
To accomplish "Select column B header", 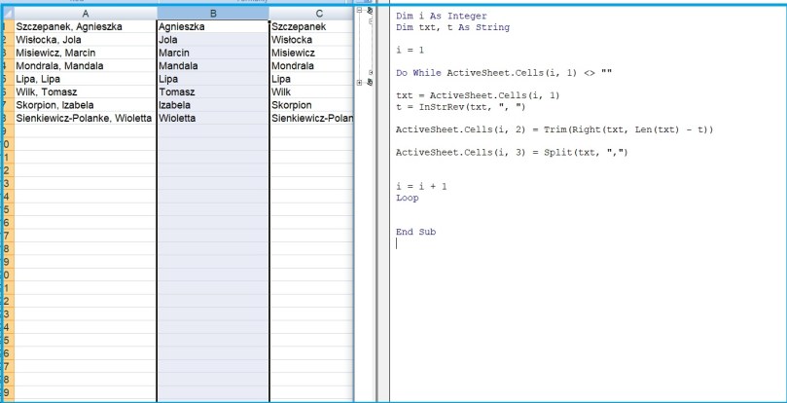I will tap(212, 14).
